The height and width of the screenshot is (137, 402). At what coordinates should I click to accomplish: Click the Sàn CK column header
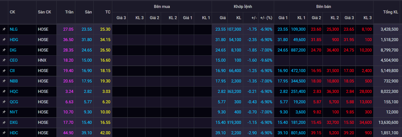click(x=44, y=12)
